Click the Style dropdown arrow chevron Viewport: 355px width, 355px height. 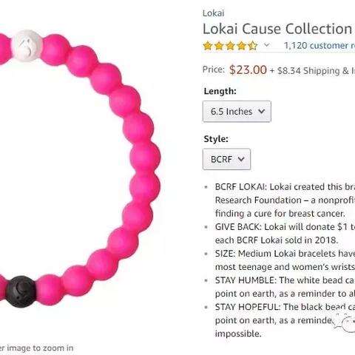[241, 159]
